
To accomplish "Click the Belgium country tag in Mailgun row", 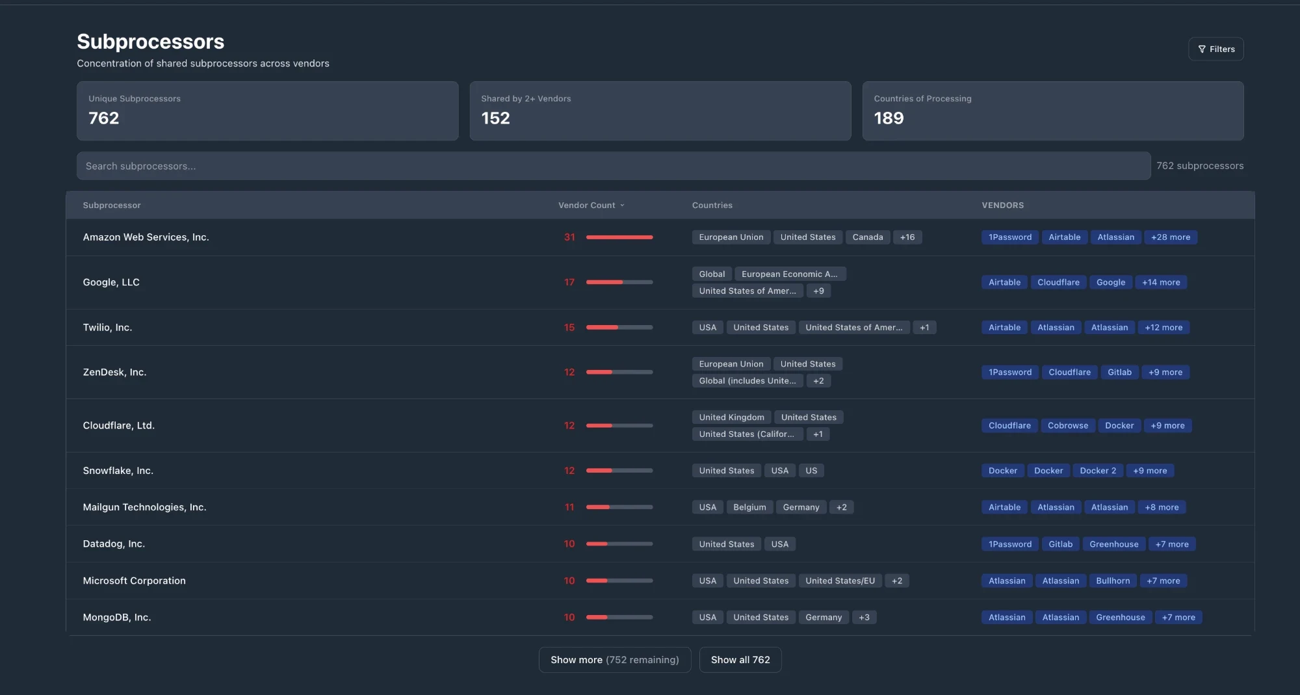I will tap(749, 507).
